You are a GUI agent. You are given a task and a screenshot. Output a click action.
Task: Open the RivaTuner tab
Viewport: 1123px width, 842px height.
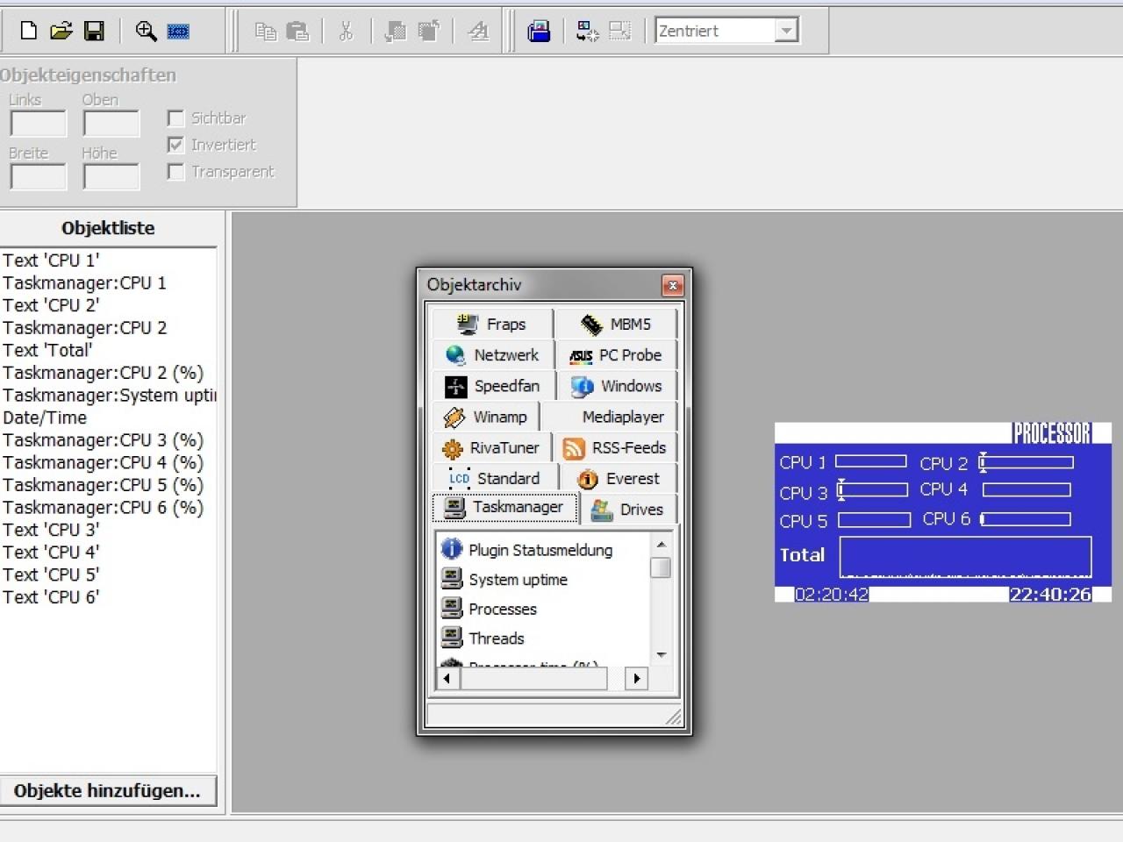click(x=491, y=448)
